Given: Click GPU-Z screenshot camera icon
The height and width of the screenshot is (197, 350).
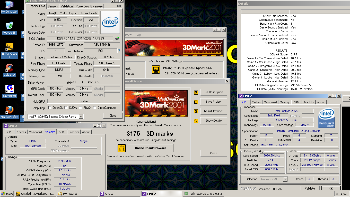Looking at the screenshot, I should 119,6.
